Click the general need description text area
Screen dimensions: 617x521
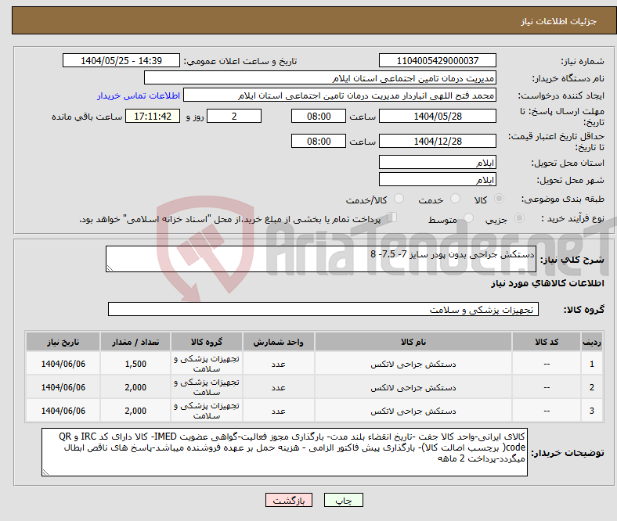point(321,259)
